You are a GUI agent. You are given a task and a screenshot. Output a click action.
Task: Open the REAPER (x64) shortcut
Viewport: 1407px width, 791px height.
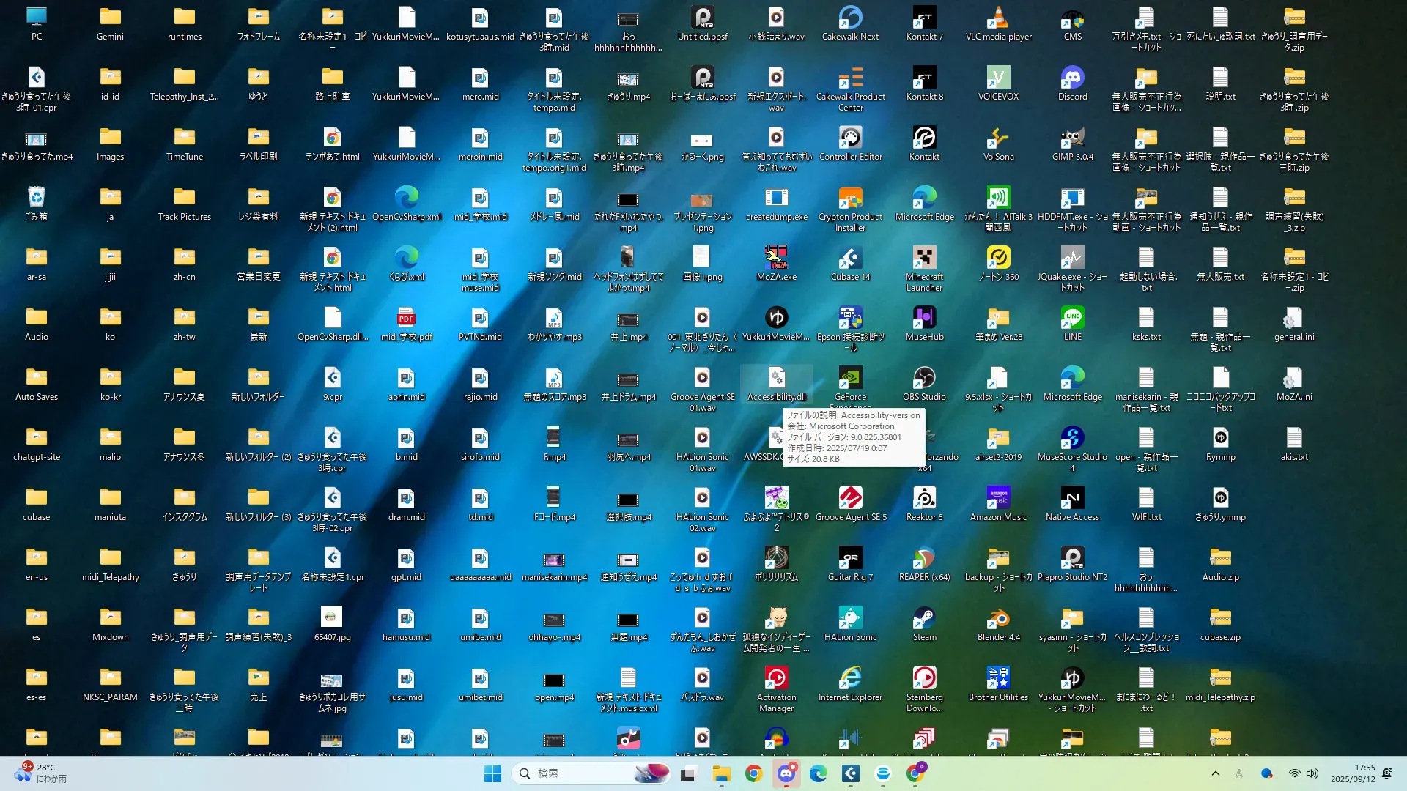pos(924,559)
